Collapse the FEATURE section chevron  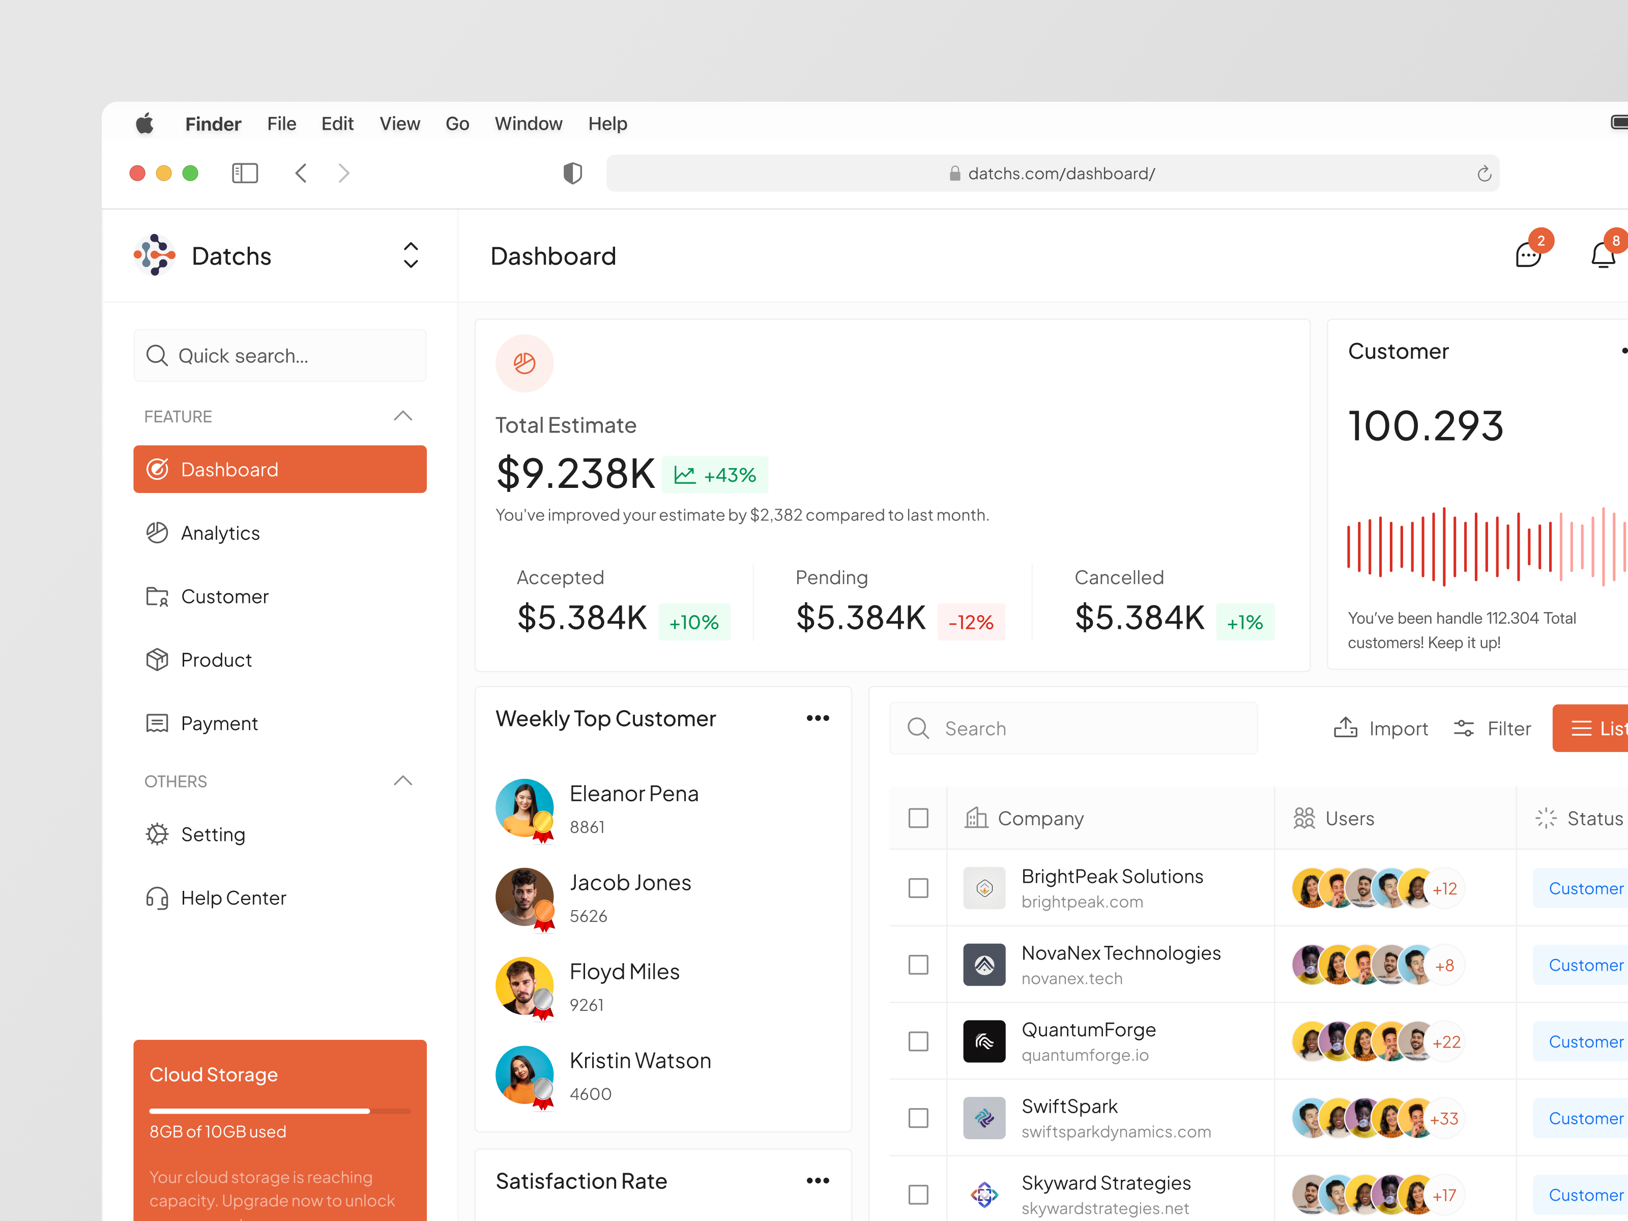pyautogui.click(x=402, y=416)
